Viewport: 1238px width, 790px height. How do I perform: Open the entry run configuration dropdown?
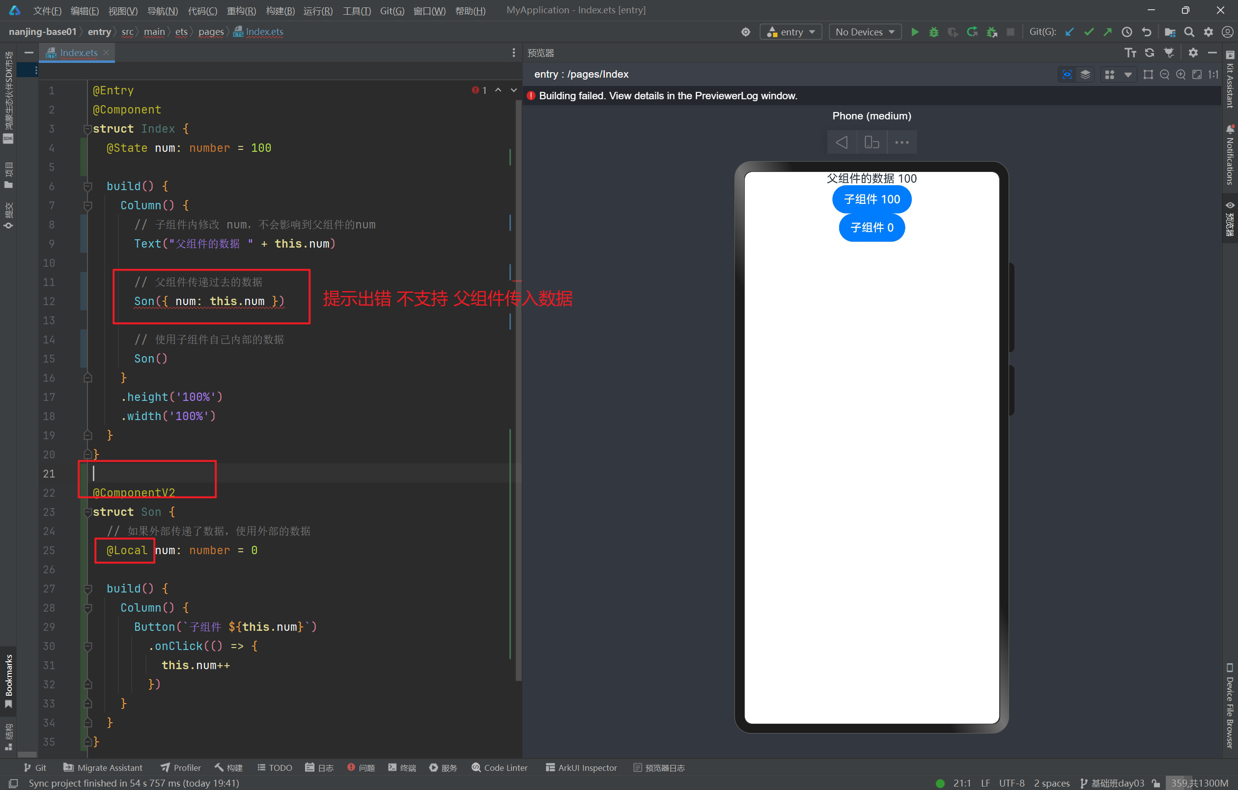point(791,32)
